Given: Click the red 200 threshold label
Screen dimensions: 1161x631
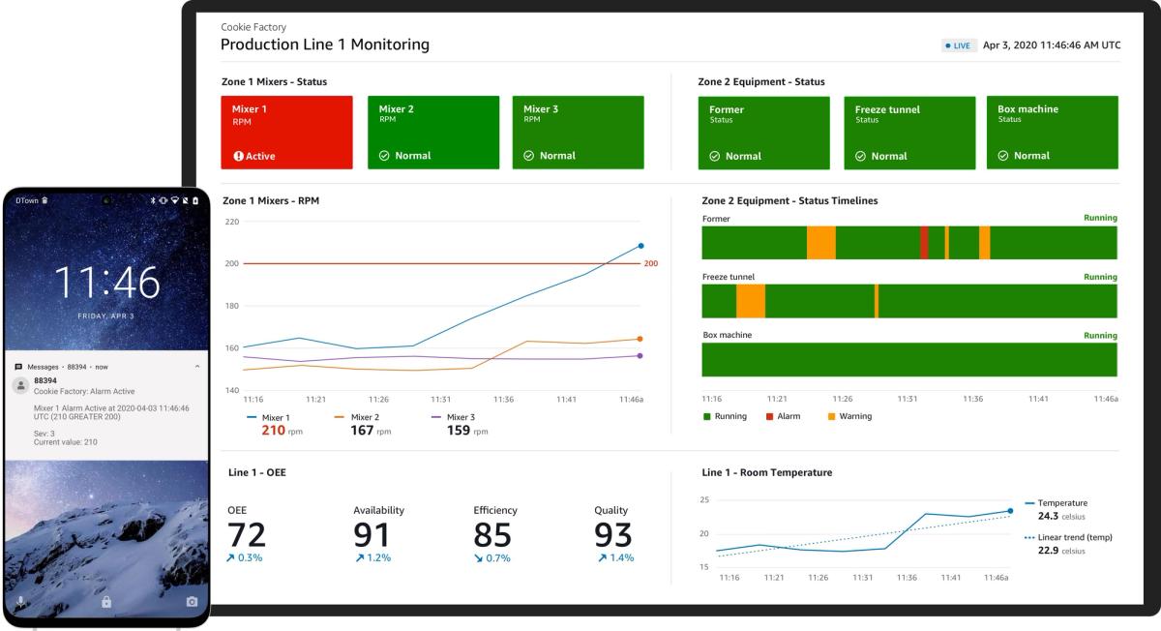Looking at the screenshot, I should coord(651,263).
